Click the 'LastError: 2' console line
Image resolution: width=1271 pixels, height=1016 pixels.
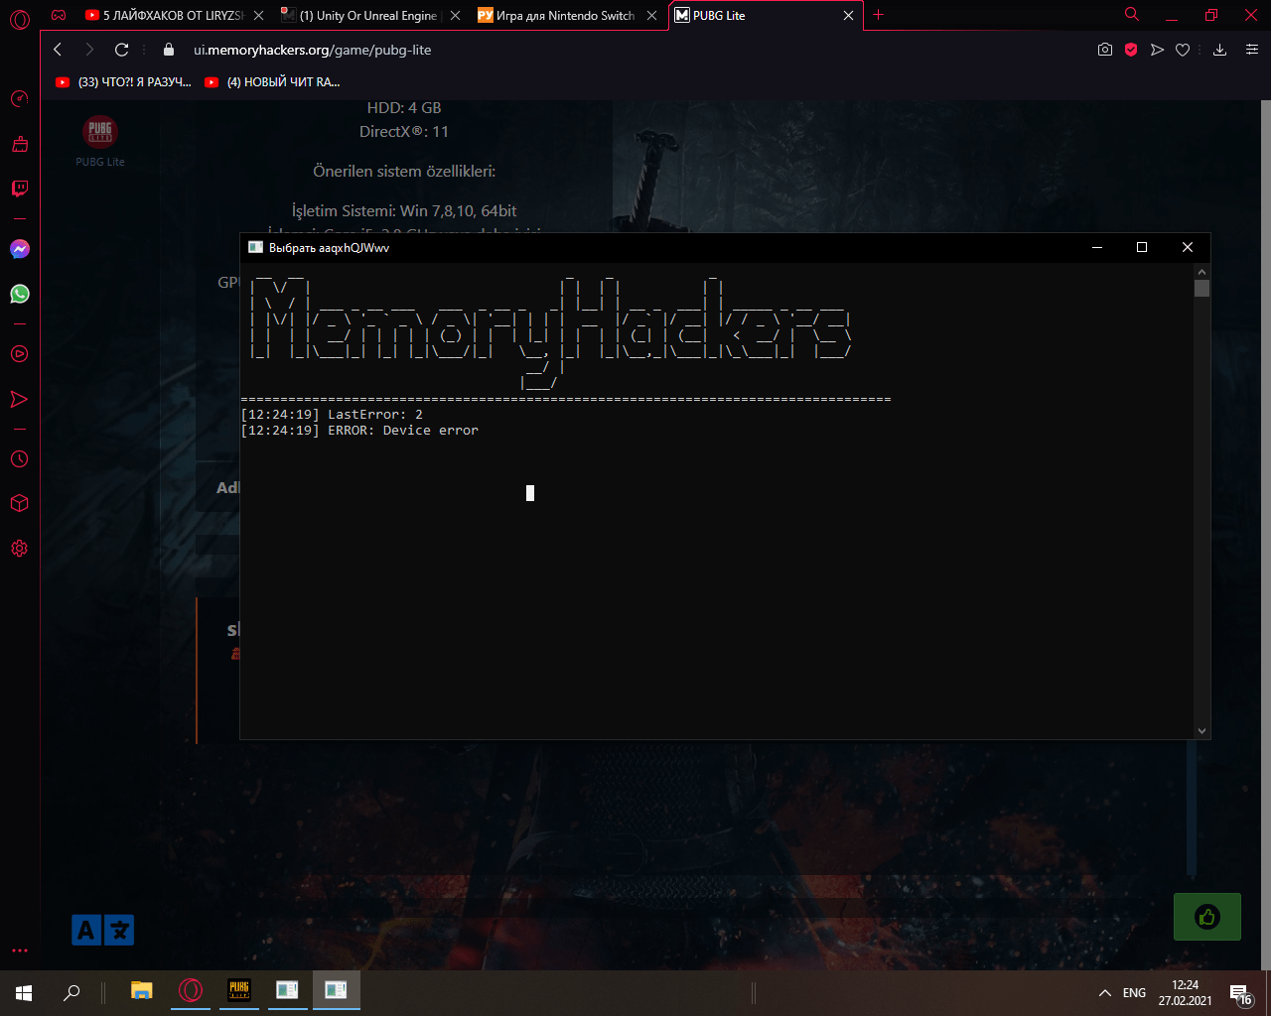(332, 415)
